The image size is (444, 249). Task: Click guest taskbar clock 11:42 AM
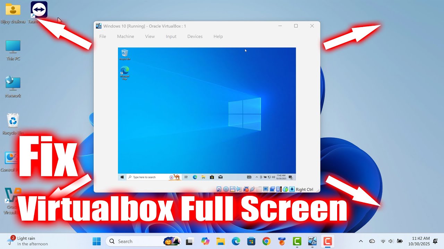pyautogui.click(x=281, y=177)
